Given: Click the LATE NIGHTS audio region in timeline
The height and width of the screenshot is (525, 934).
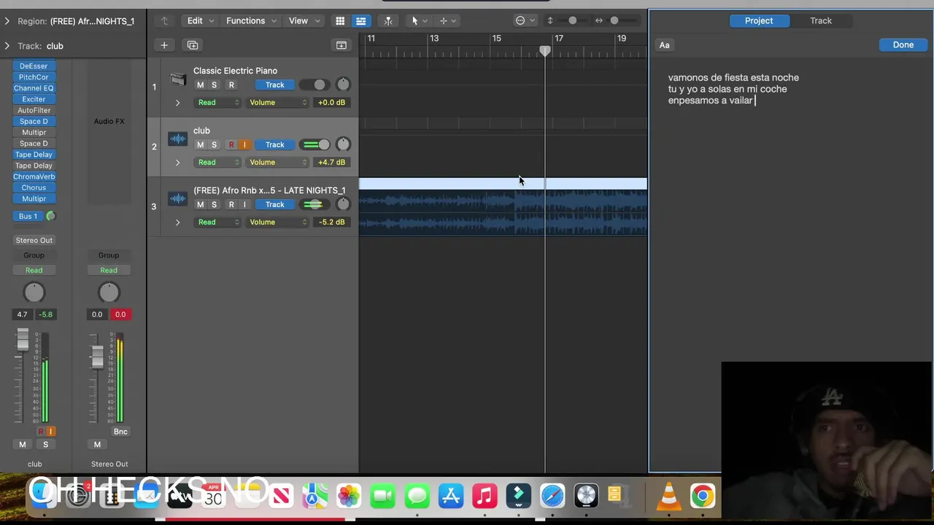Looking at the screenshot, I should tap(503, 206).
